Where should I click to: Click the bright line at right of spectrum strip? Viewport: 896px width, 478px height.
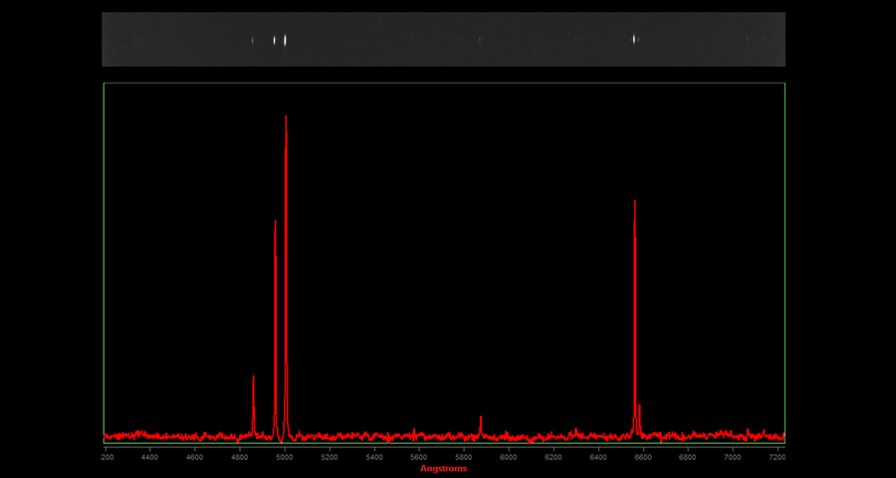[634, 40]
